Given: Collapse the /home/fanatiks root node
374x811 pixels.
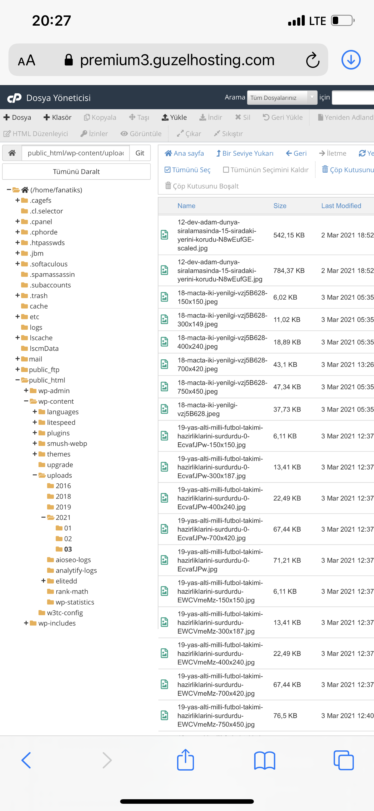Looking at the screenshot, I should (9, 190).
